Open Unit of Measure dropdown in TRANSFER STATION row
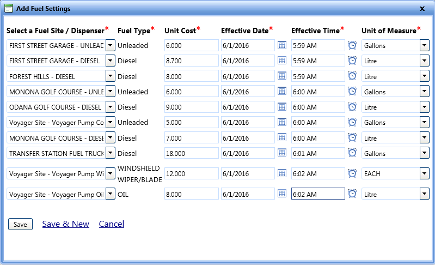The width and height of the screenshot is (435, 265). 425,153
